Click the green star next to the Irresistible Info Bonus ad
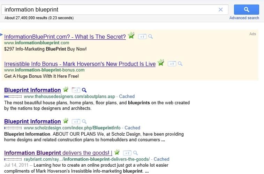The width and height of the screenshot is (264, 174). pos(161,63)
